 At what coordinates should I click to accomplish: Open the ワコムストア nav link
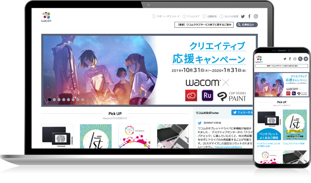point(191,16)
